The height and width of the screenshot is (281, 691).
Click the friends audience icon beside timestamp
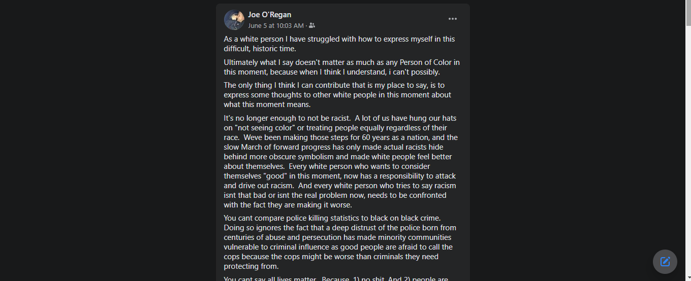(311, 25)
